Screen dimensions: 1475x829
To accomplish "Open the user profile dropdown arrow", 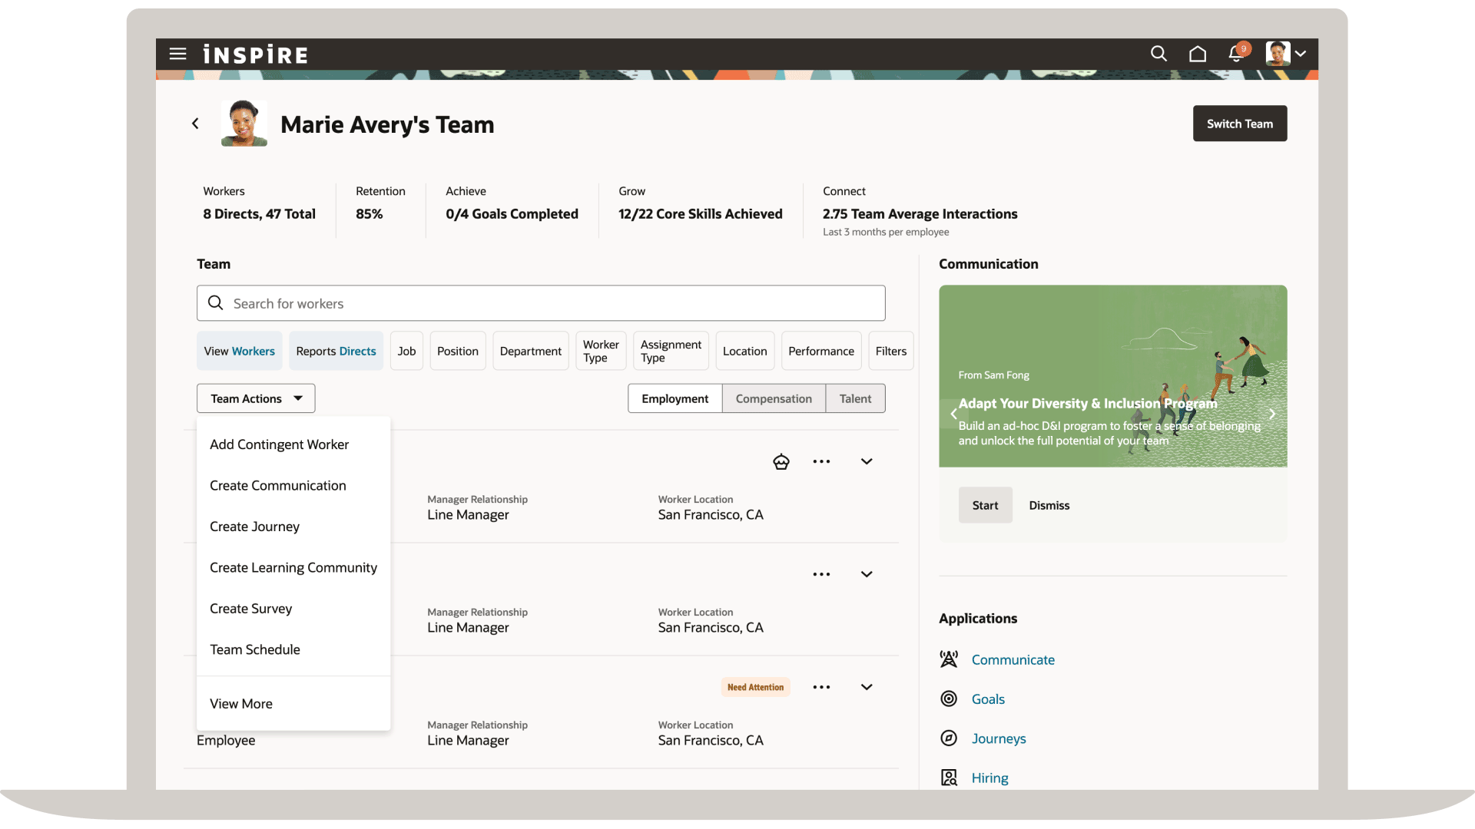I will tap(1301, 54).
